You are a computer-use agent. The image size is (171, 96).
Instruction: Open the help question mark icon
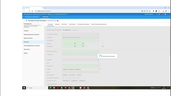(x=165, y=14)
